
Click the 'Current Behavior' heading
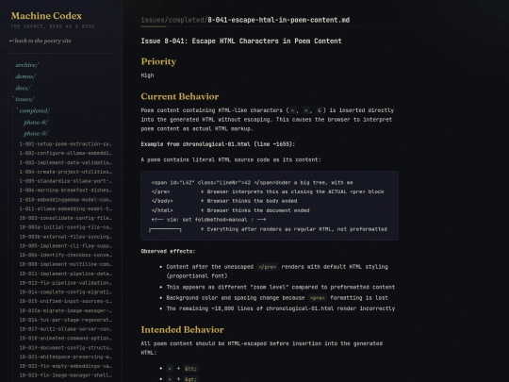coord(180,96)
